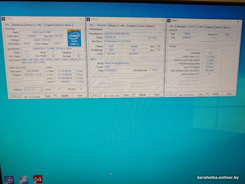Select Mainboard tab in right CPU-Z window

[181, 27]
